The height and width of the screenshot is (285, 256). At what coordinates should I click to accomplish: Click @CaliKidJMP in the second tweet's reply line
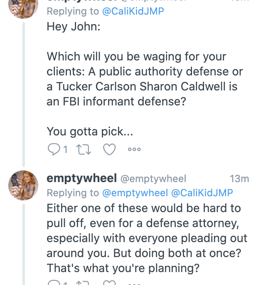coord(202,193)
